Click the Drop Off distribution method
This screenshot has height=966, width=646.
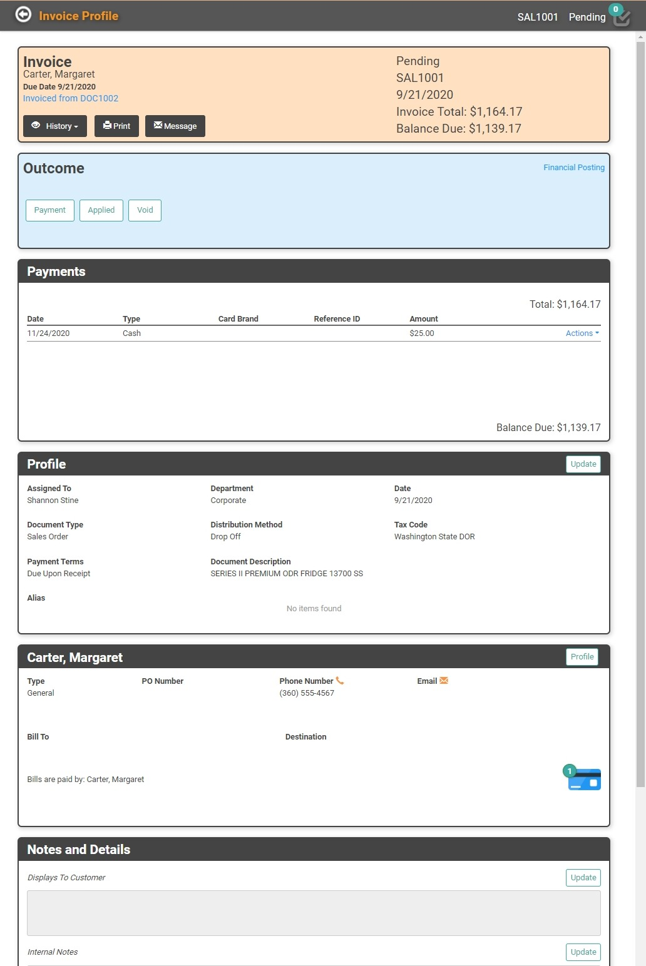[x=225, y=537]
